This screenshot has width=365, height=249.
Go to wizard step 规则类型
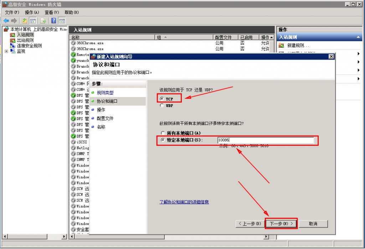105,93
